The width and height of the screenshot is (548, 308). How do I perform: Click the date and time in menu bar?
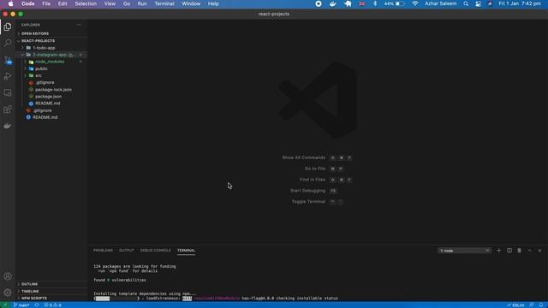click(x=520, y=3)
